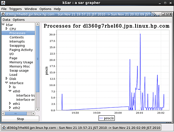Click the taskbar icon for dl360g7rhel60 window
The width and height of the screenshot is (174, 132).
click(x=4, y=128)
